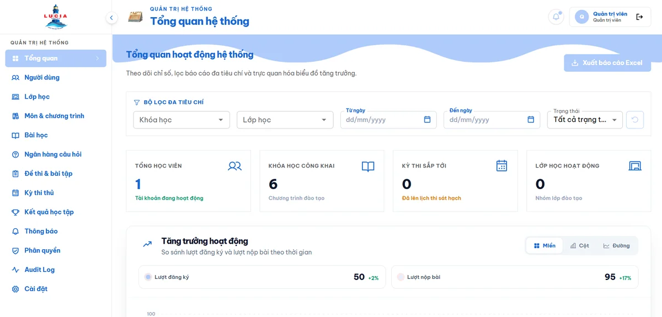Open Kỳ thi thử page

(x=56, y=193)
